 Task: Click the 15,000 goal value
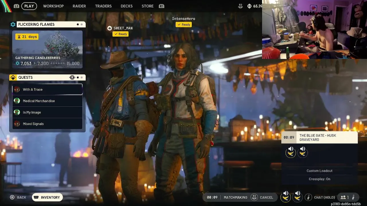tap(73, 64)
